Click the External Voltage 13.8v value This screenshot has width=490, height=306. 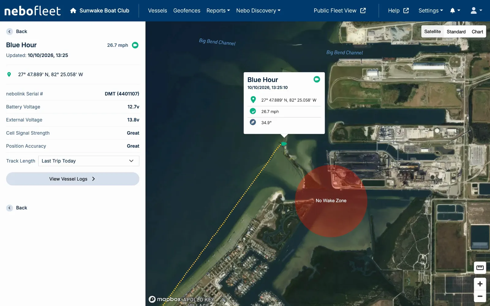tap(133, 120)
